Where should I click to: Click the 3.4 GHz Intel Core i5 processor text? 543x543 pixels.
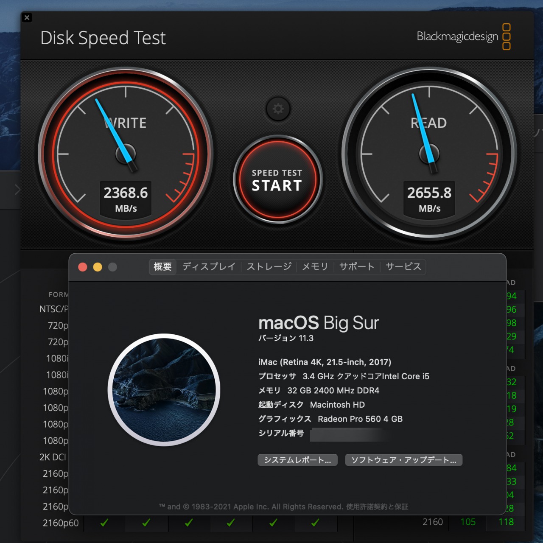366,376
